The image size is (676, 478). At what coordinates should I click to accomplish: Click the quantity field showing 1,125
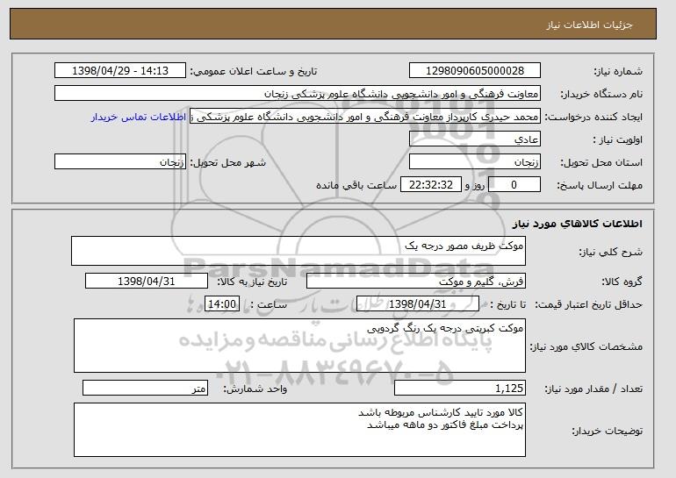coord(460,388)
